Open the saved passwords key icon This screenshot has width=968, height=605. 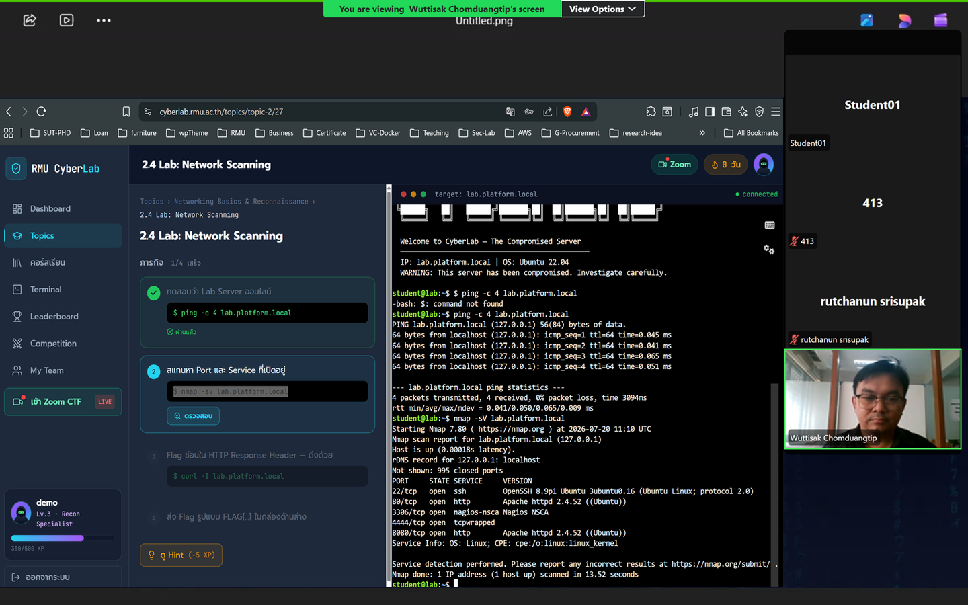(529, 112)
